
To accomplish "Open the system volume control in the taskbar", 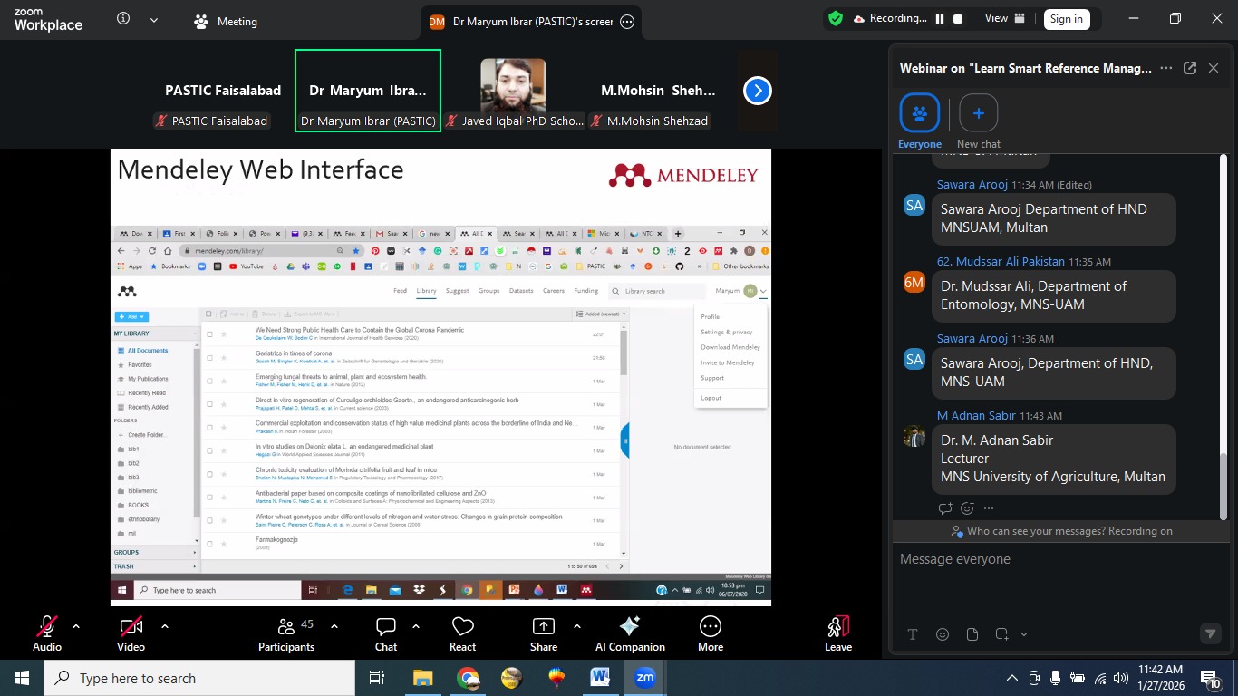I will [x=1119, y=677].
